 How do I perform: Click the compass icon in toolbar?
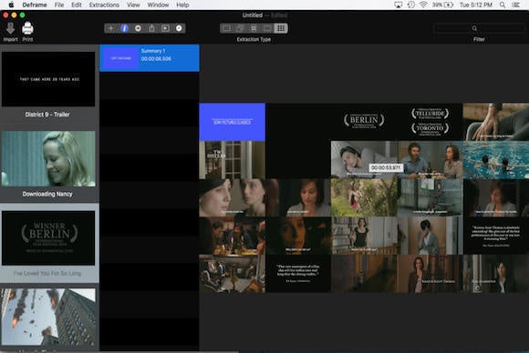pos(179,28)
